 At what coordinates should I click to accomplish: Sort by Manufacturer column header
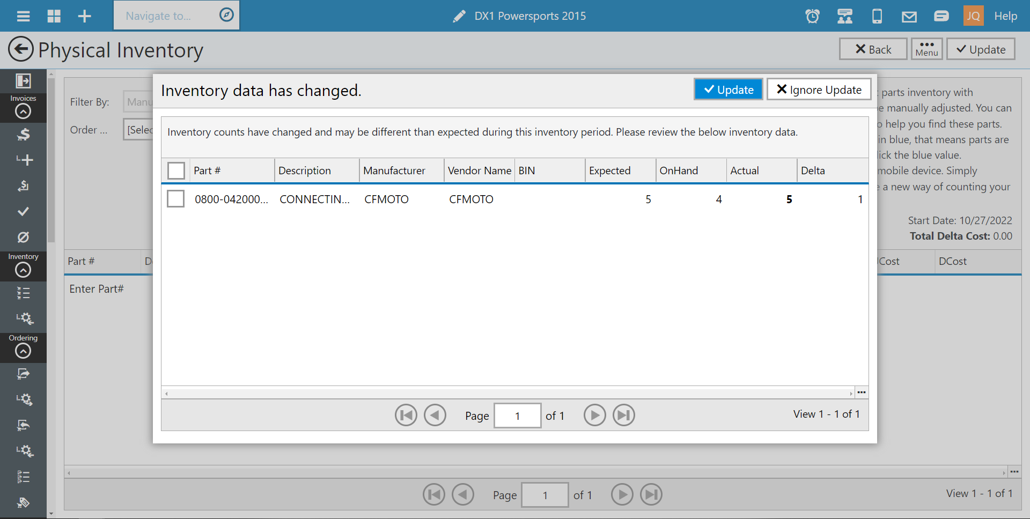pyautogui.click(x=401, y=170)
